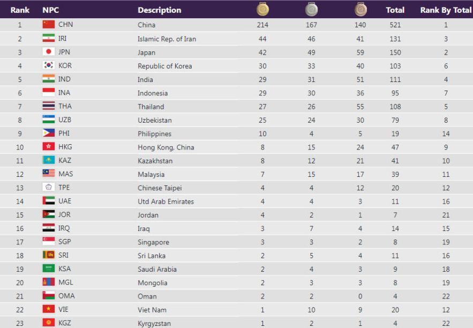
Task: Click the Viet Nam flag icon
Action: pos(49,309)
